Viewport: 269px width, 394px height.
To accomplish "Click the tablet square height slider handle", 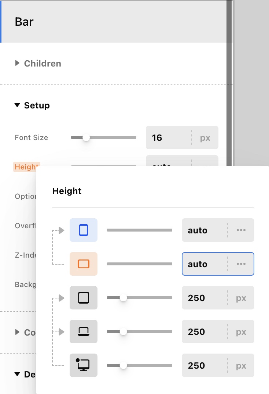I will [124, 298].
